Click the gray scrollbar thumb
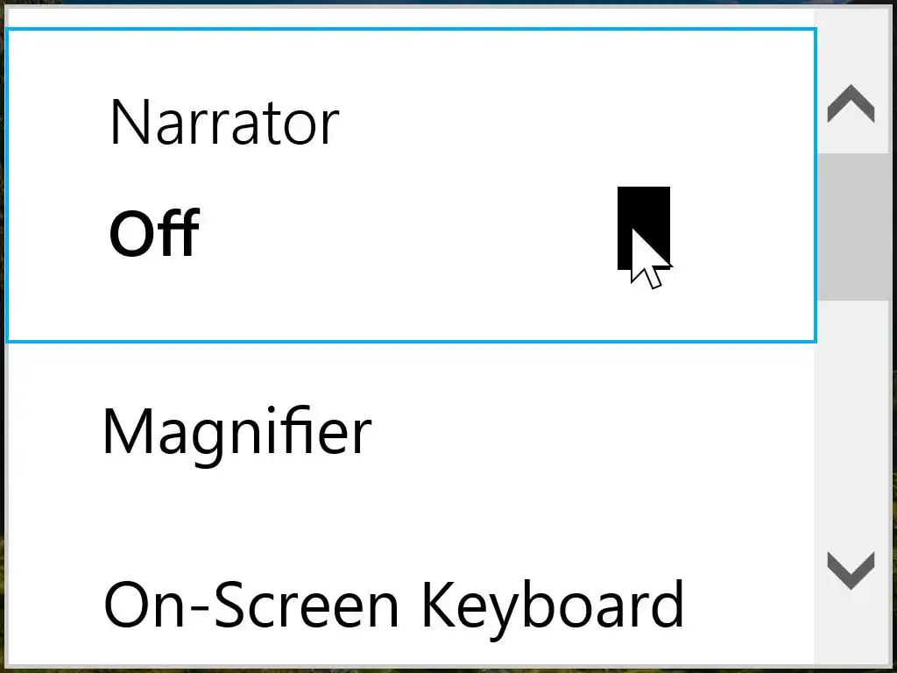Viewport: 897px width, 673px height. point(851,226)
